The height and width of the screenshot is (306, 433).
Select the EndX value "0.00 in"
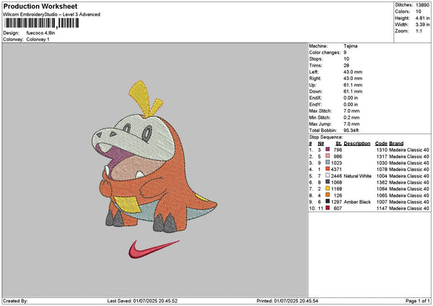(351, 97)
